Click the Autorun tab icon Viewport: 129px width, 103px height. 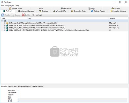click(x=4, y=11)
